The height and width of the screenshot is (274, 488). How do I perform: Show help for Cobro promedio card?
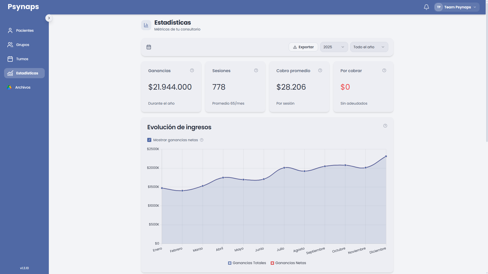pos(320,70)
